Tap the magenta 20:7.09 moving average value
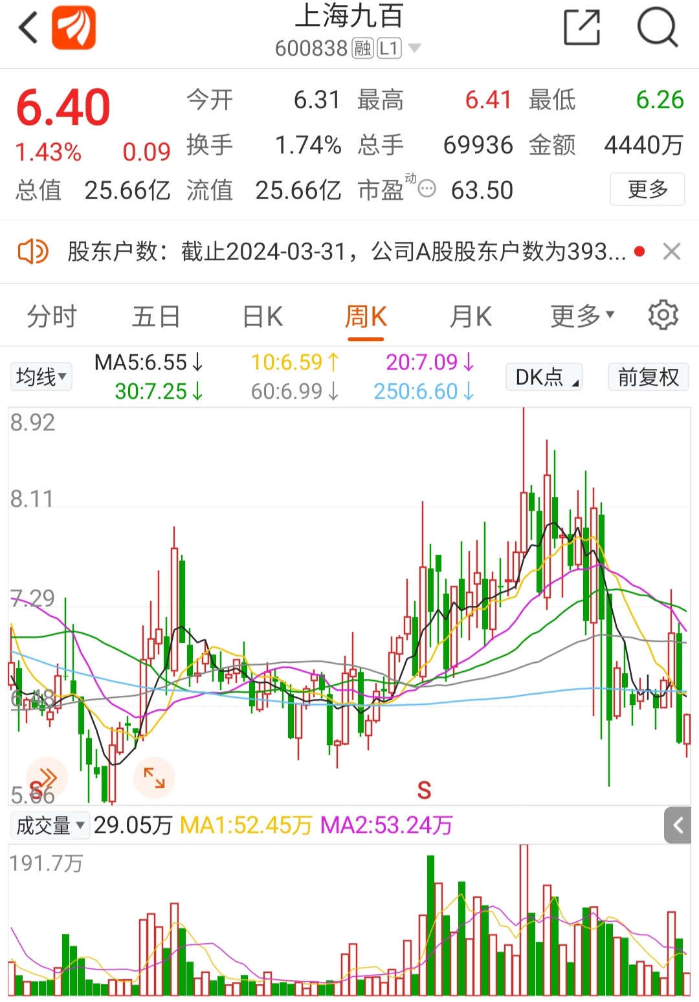Viewport: 699px width, 1002px height. (430, 362)
